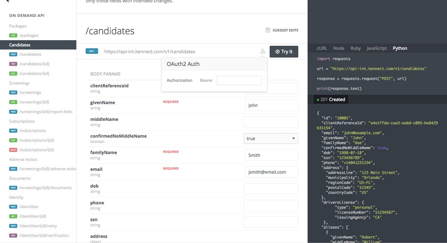Open the confirmedNoMiddleName true dropdown
The image size is (447, 243).
point(271,139)
